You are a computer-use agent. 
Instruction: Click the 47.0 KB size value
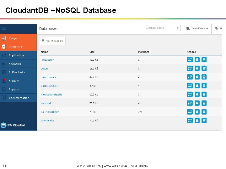pyautogui.click(x=94, y=60)
